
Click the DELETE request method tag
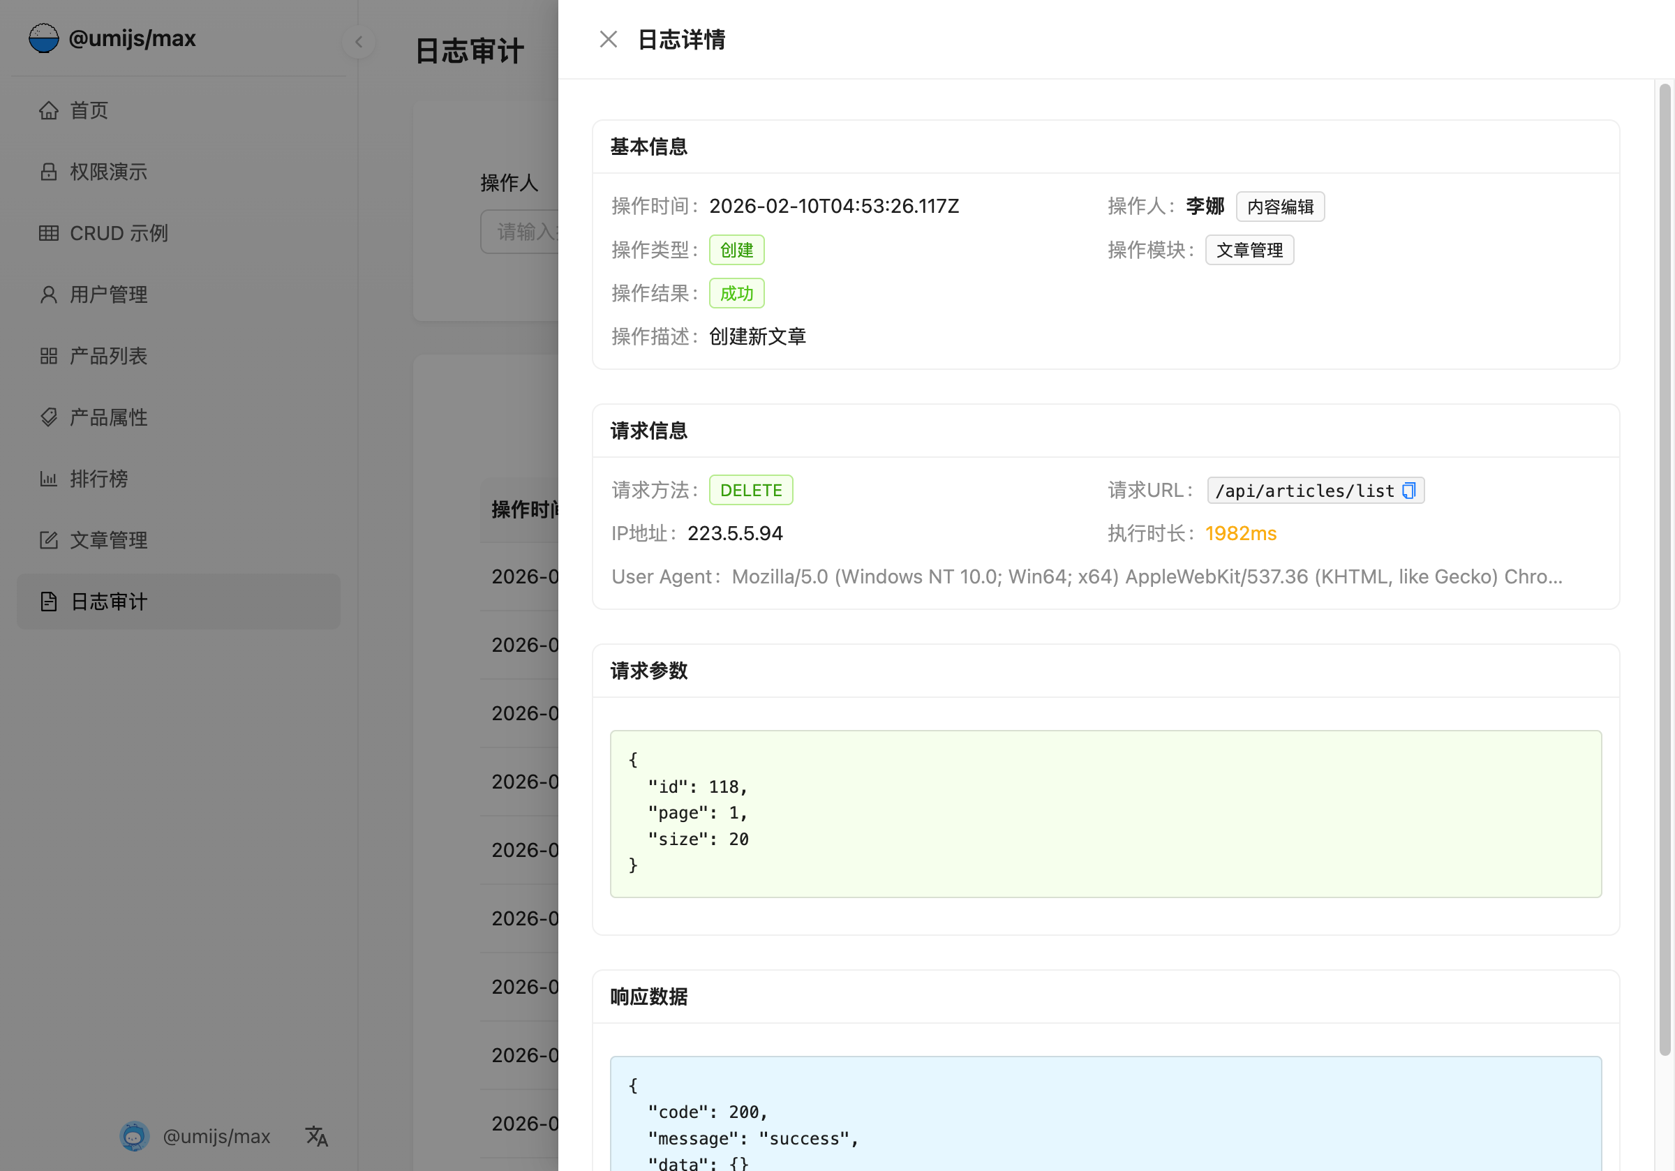coord(750,491)
